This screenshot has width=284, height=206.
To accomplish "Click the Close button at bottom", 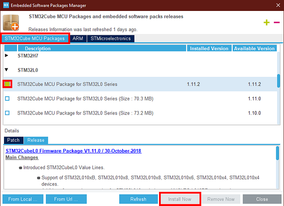I will click(262, 199).
